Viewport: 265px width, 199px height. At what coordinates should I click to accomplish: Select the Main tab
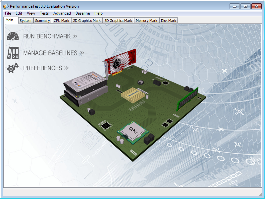(11, 20)
